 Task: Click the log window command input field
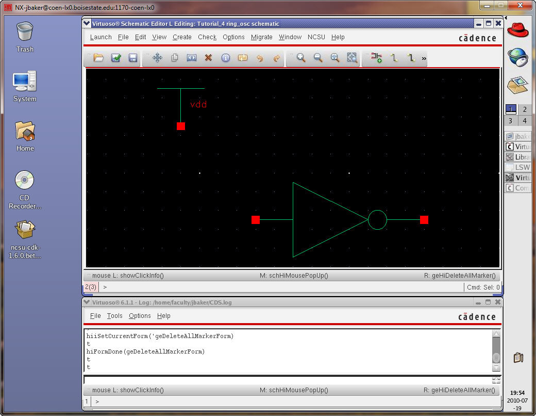tap(286, 380)
